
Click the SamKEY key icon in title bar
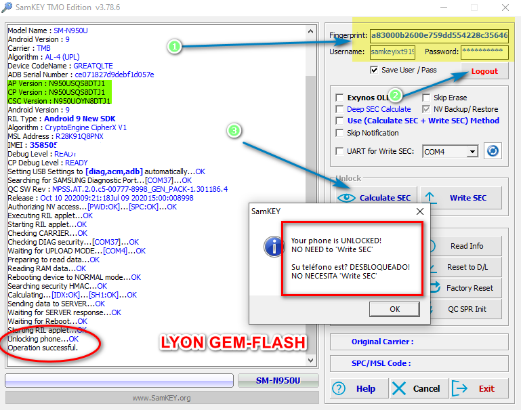[7, 7]
